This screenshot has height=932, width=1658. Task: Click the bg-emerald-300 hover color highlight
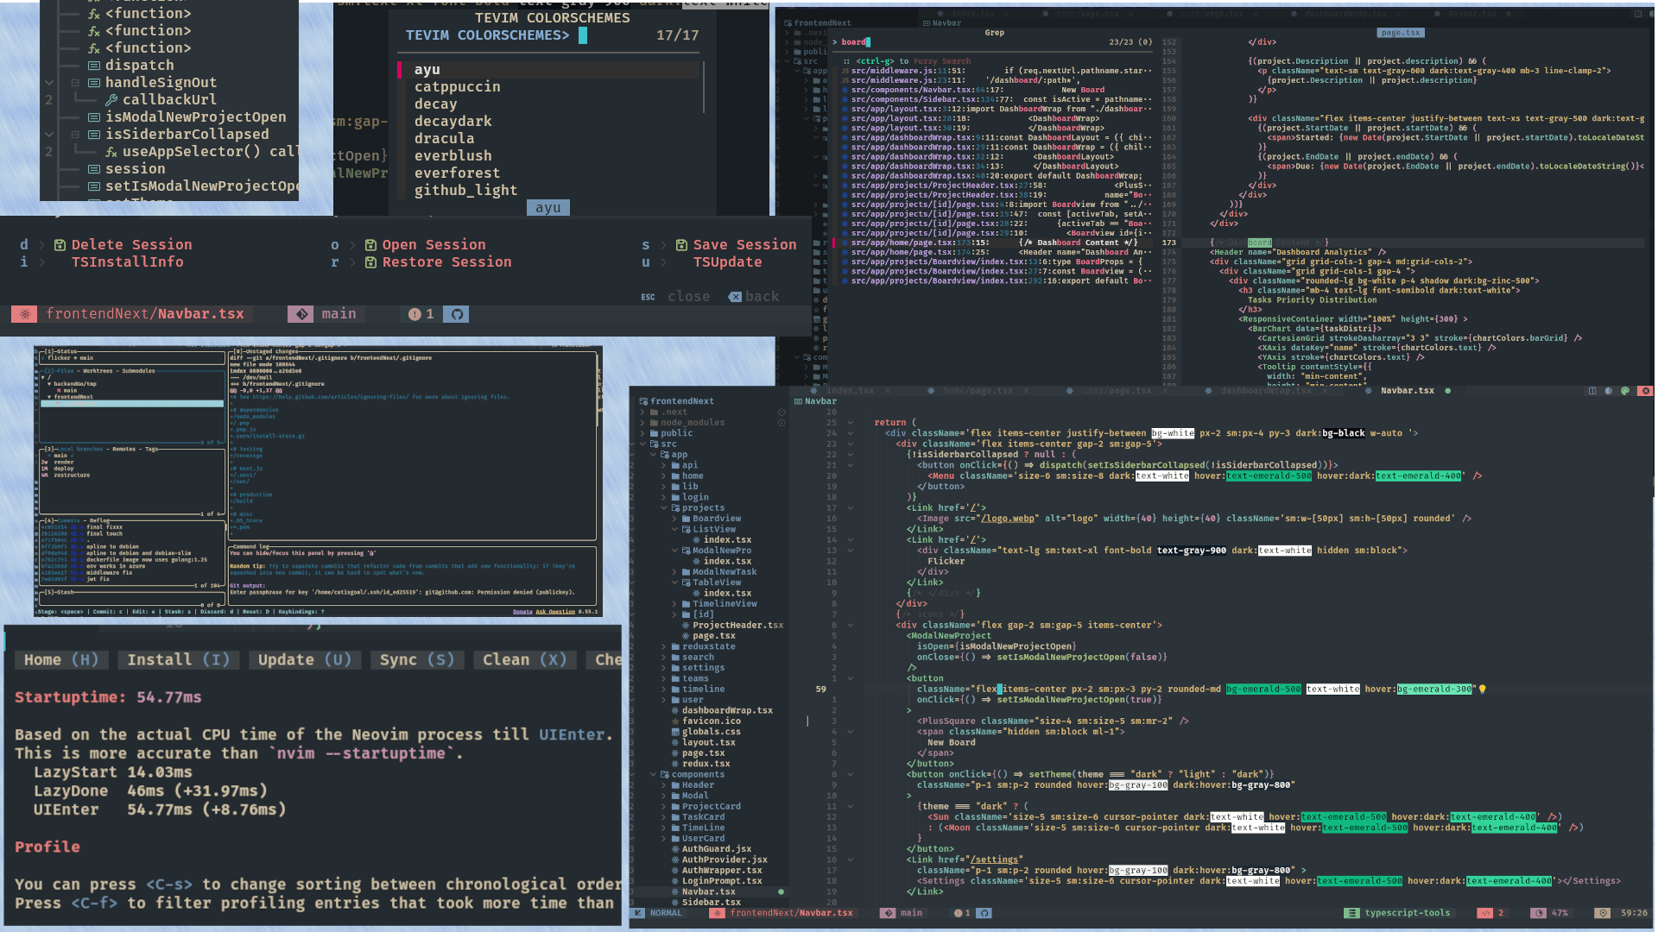point(1434,690)
